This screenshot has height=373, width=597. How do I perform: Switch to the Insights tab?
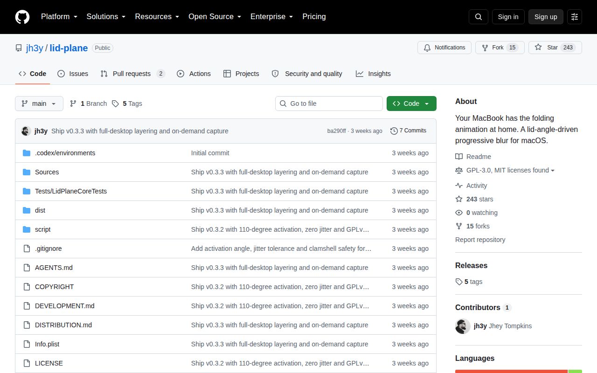pyautogui.click(x=373, y=74)
